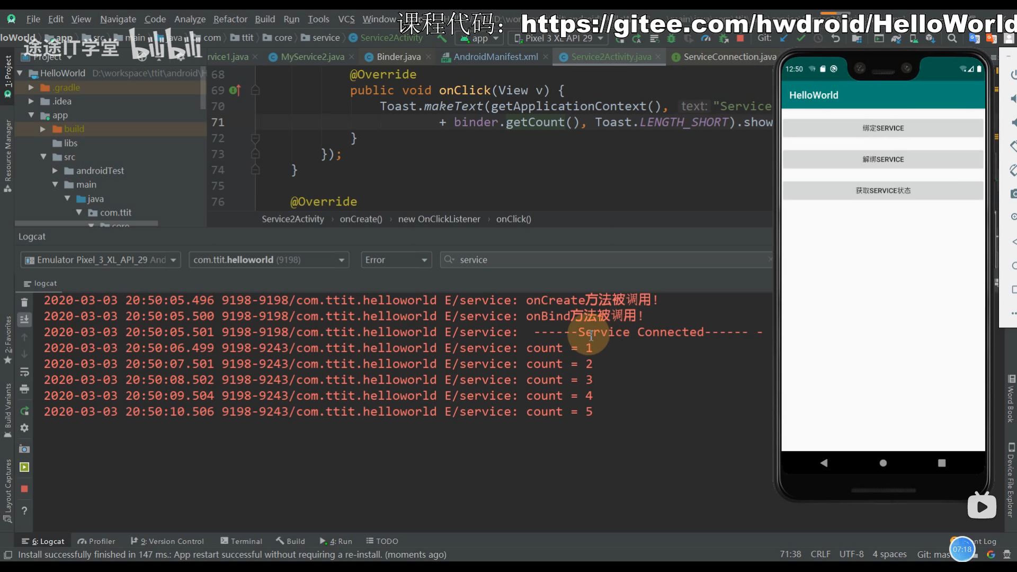Image resolution: width=1017 pixels, height=572 pixels.
Task: Open the app run configuration dropdown
Action: 480,38
